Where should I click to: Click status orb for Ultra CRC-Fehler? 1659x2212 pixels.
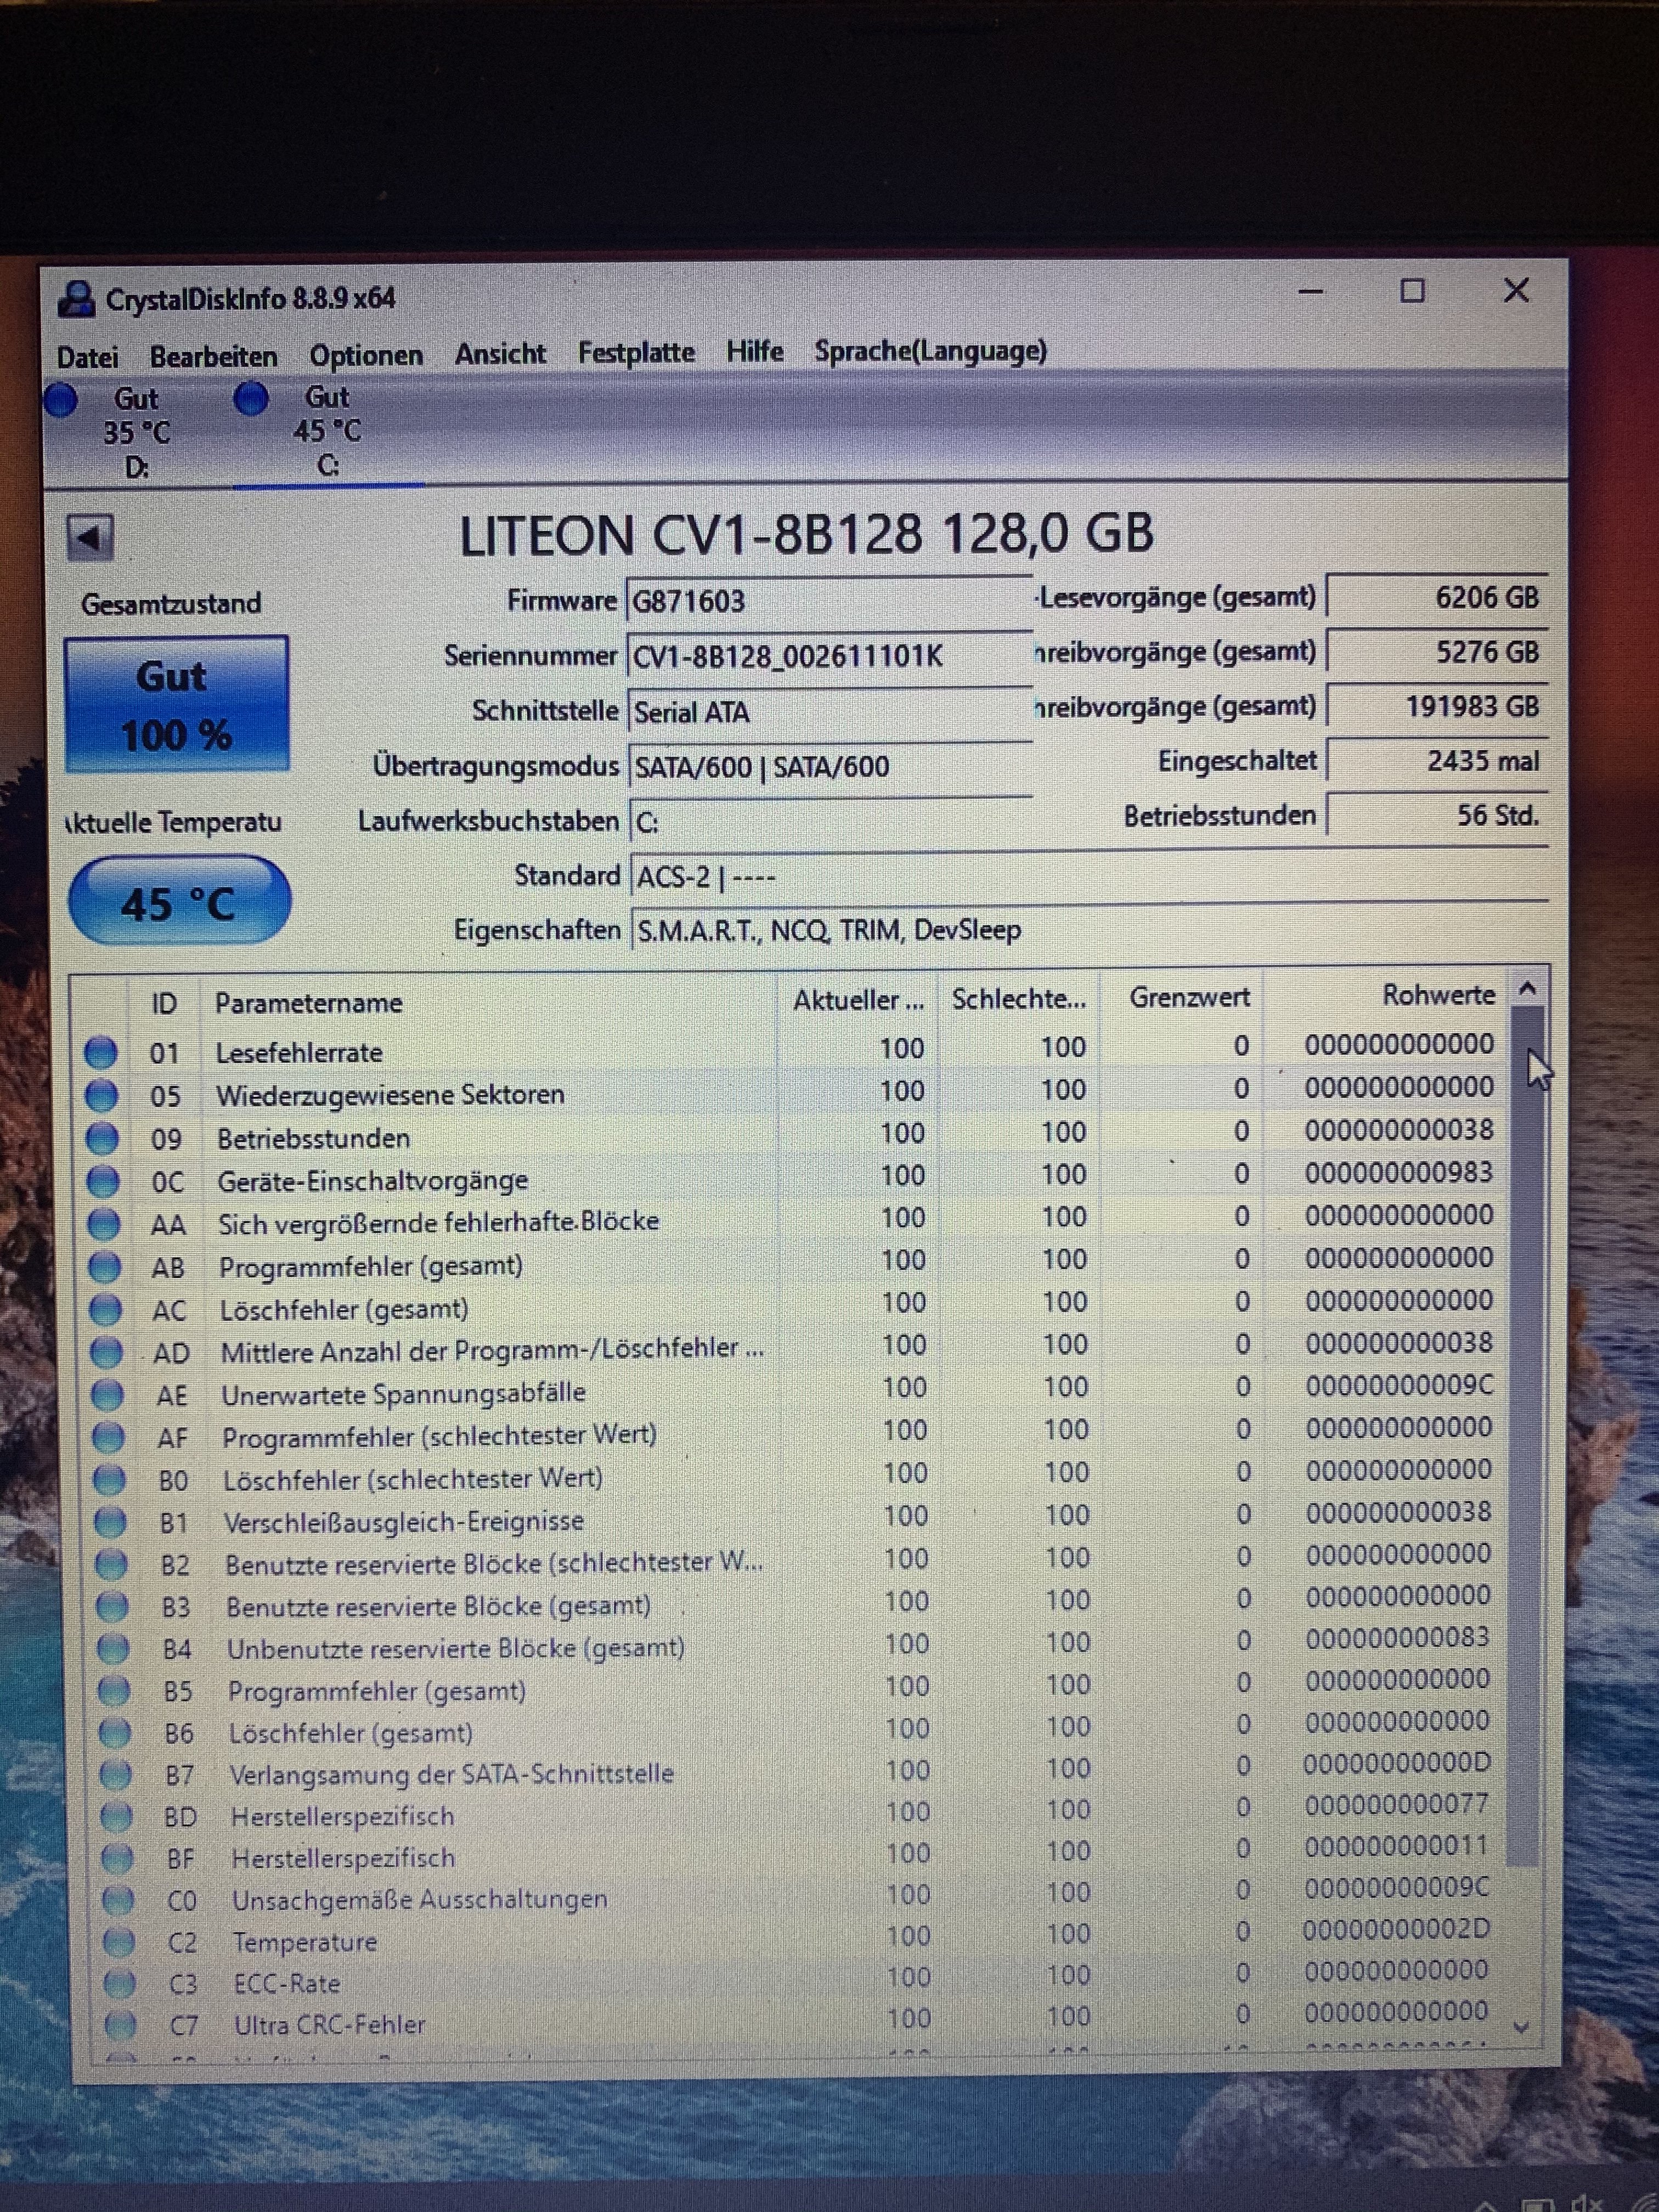[x=120, y=2025]
